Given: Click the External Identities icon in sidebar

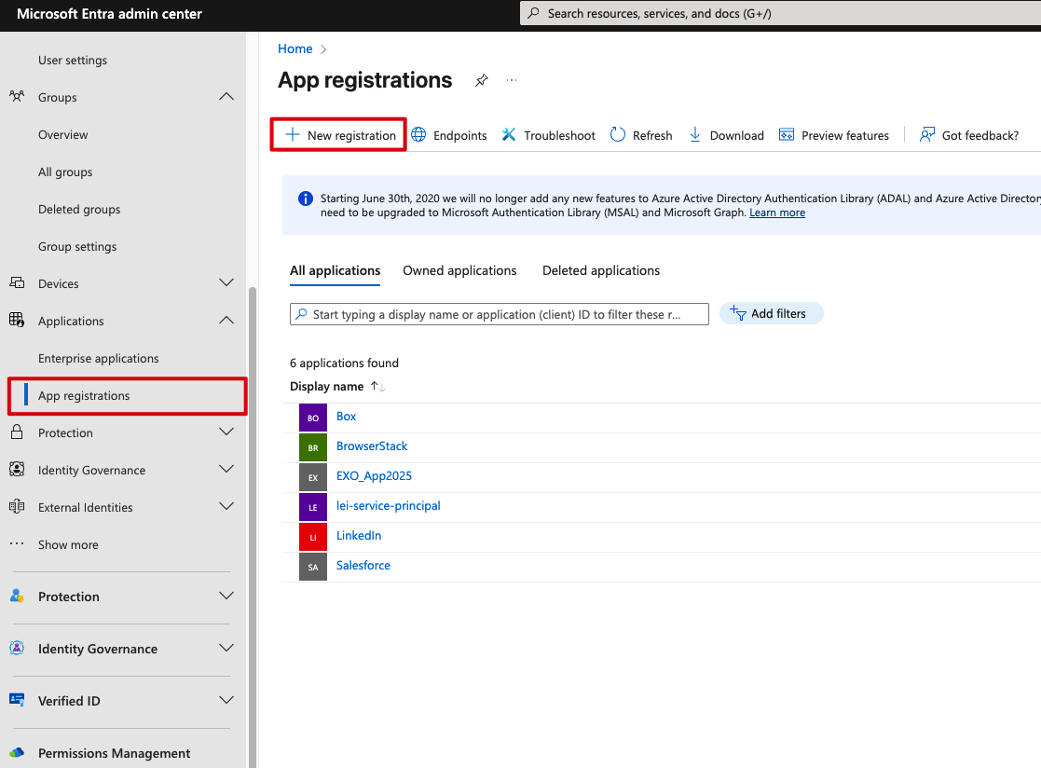Looking at the screenshot, I should (x=18, y=506).
